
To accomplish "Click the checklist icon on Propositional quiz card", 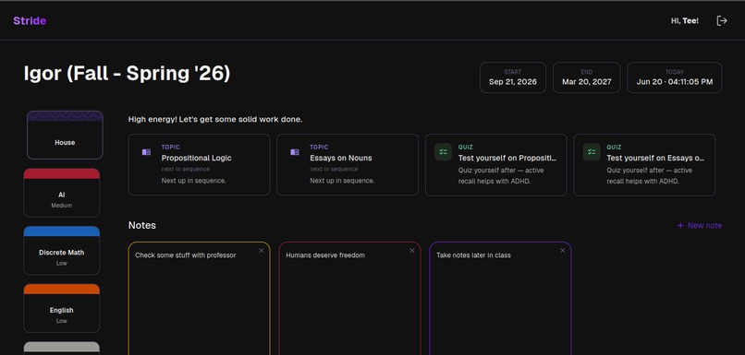I will pyautogui.click(x=443, y=152).
